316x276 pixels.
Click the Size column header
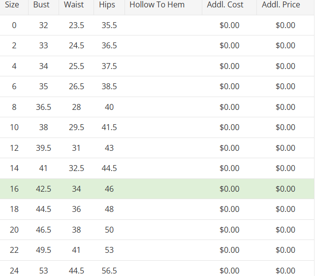point(12,5)
